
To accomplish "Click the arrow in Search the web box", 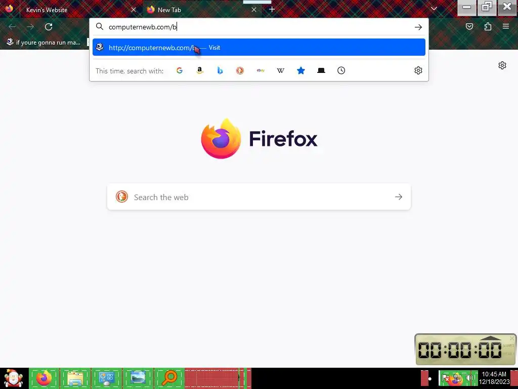I will [399, 197].
